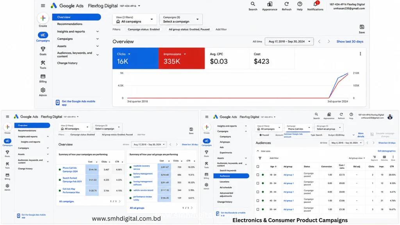This screenshot has height=225, width=400.
Task: Select Recommendations in top window sidebar
Action: (70, 24)
